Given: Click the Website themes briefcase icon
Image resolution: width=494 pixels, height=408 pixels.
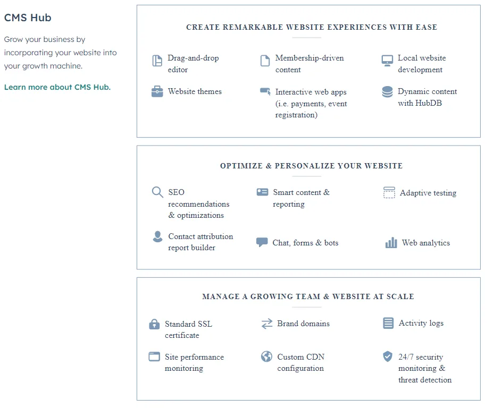Looking at the screenshot, I should coord(157,91).
